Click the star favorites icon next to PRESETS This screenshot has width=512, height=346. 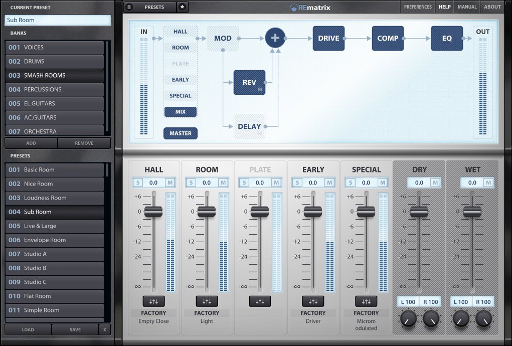(182, 7)
